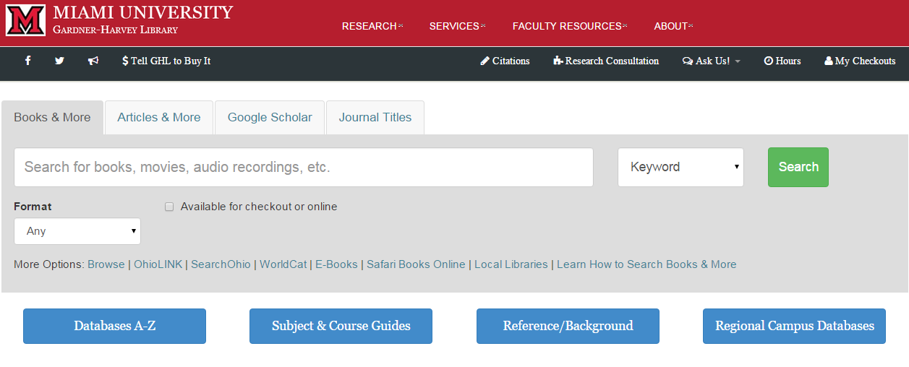Open the E-Books link
This screenshot has height=367, width=909.
(336, 264)
